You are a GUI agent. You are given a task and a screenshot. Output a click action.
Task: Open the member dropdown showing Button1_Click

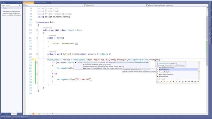[x=177, y=5]
